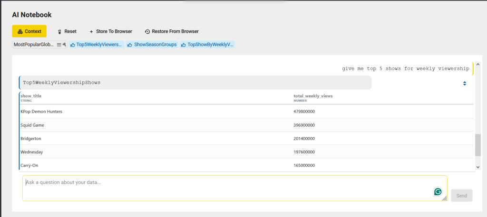Click the Grammarly icon in the question box
This screenshot has height=217, width=487.
coord(438,192)
